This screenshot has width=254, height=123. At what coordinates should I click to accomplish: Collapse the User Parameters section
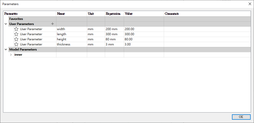[6, 24]
